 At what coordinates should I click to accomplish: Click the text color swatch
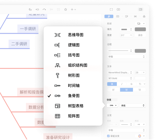pyautogui.click(x=140, y=78)
